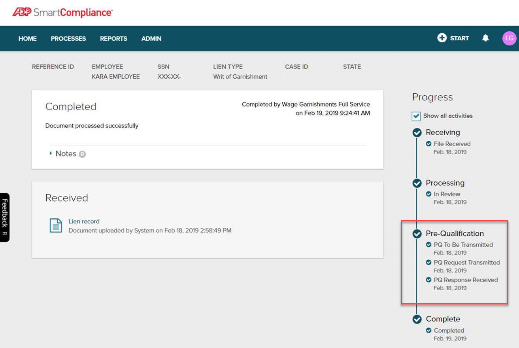Click the ADP SmartCompliance logo
The image size is (519, 348).
pyautogui.click(x=62, y=12)
